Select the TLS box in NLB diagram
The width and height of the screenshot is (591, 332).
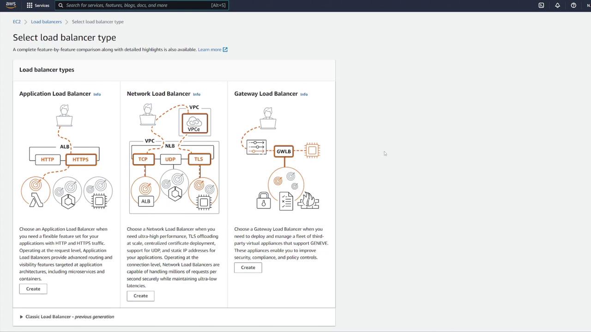click(x=199, y=159)
